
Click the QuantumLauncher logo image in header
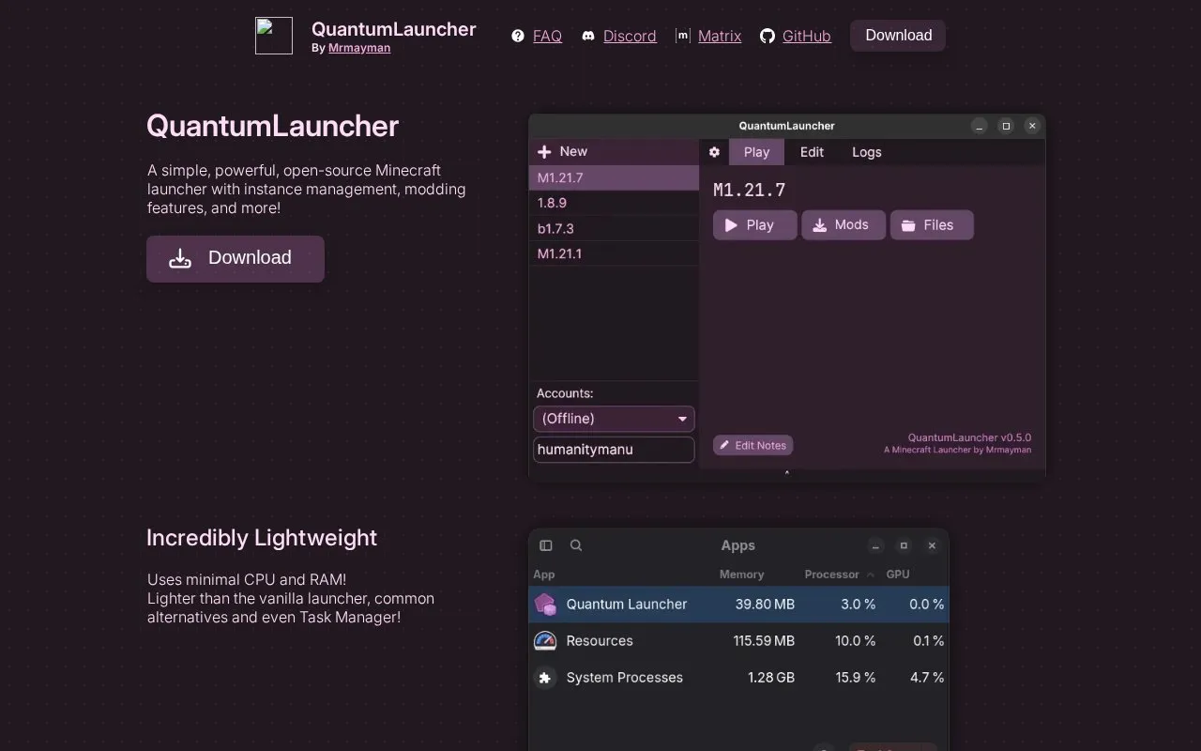point(274,36)
